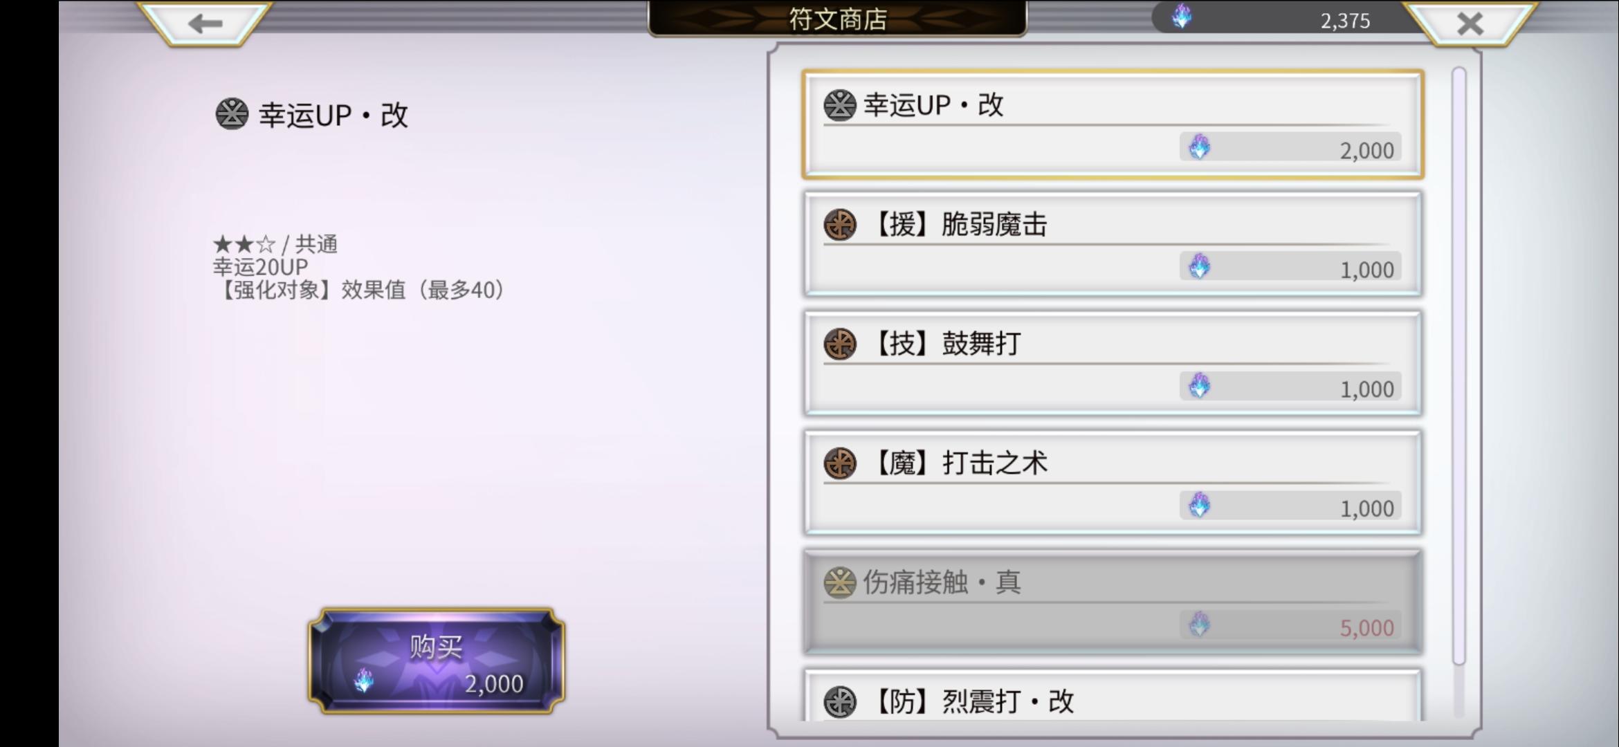The width and height of the screenshot is (1619, 747).
Task: Select 【技】鼓舞打 rune entry
Action: coord(1113,363)
